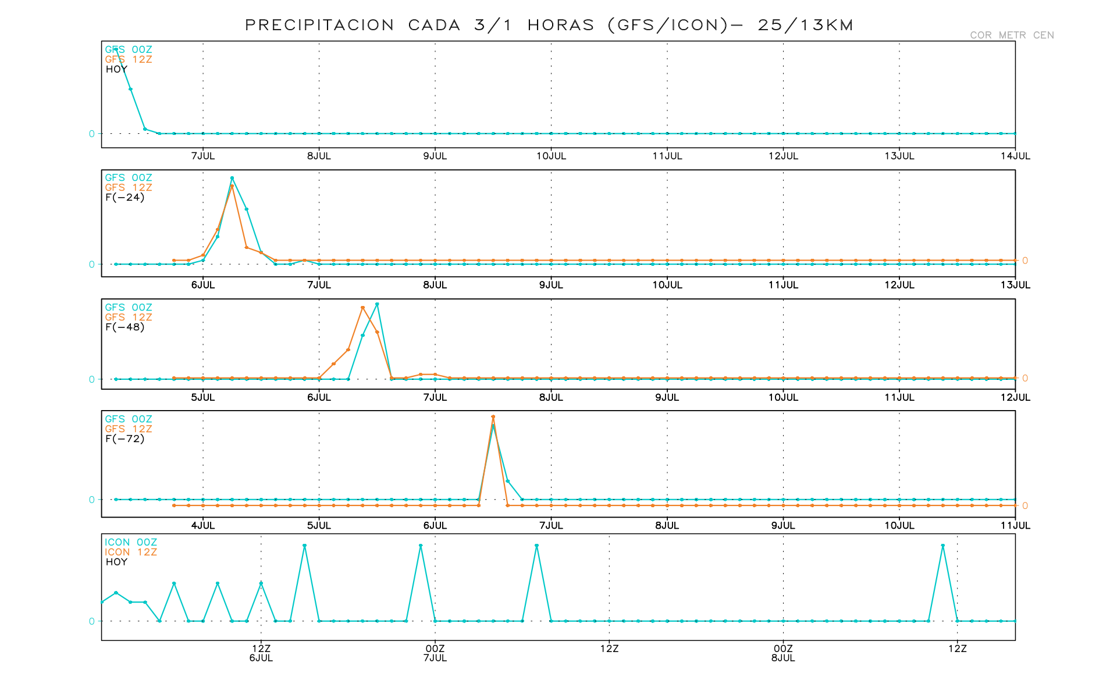The height and width of the screenshot is (698, 1117).
Task: Click the cyan peak data point in F(-48) panel
Action: coord(377,304)
